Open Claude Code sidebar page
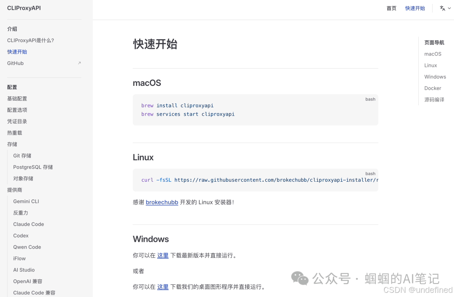454x297 pixels. [29, 224]
